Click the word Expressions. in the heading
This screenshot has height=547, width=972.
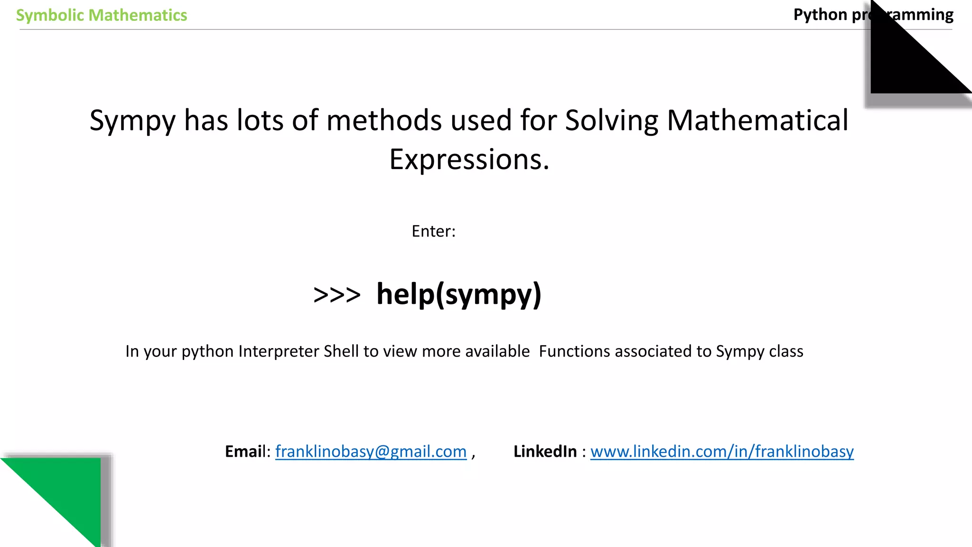click(469, 159)
